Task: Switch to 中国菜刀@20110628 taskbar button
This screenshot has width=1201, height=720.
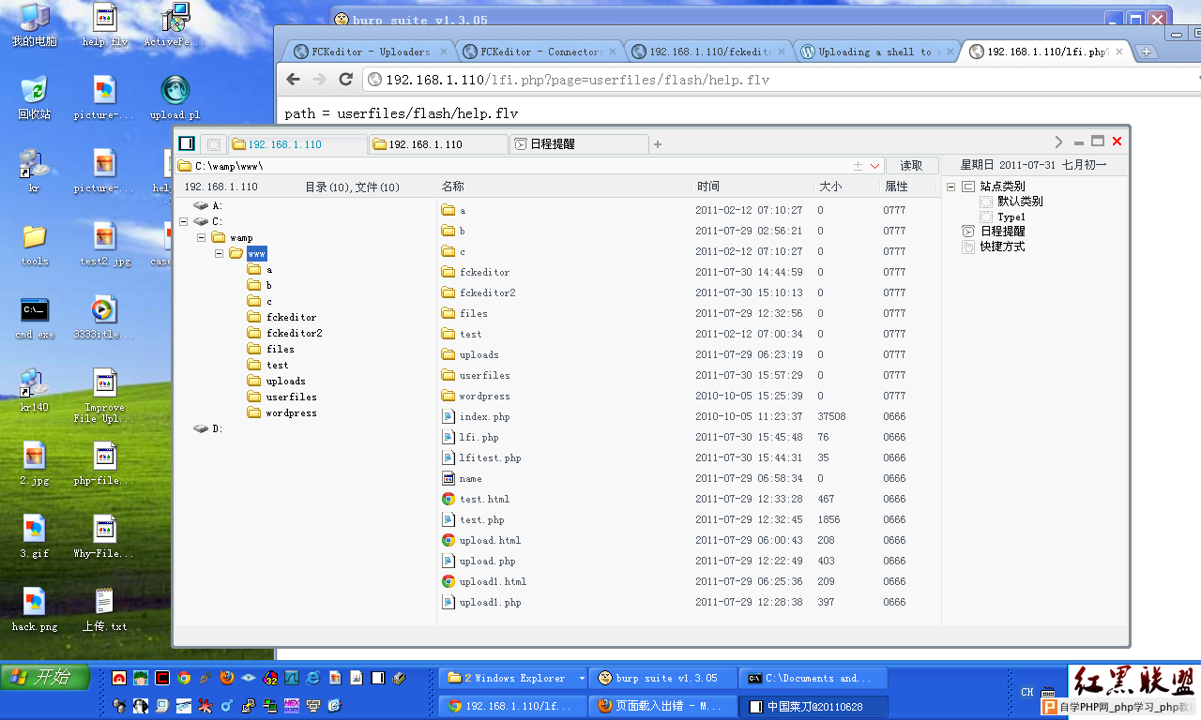Action: [x=814, y=706]
